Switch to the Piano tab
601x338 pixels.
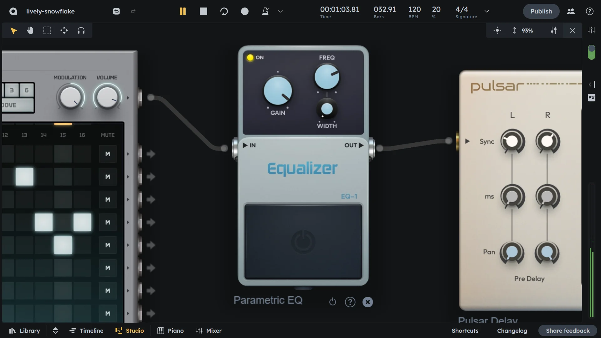170,330
